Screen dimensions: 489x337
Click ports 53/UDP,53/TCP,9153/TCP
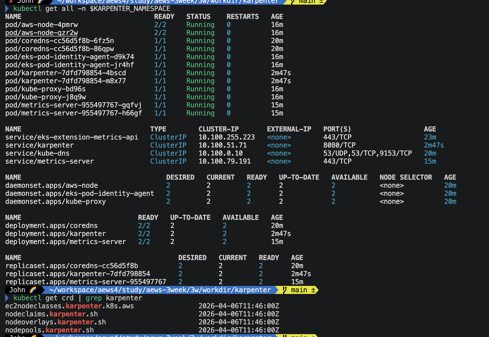tap(368, 153)
